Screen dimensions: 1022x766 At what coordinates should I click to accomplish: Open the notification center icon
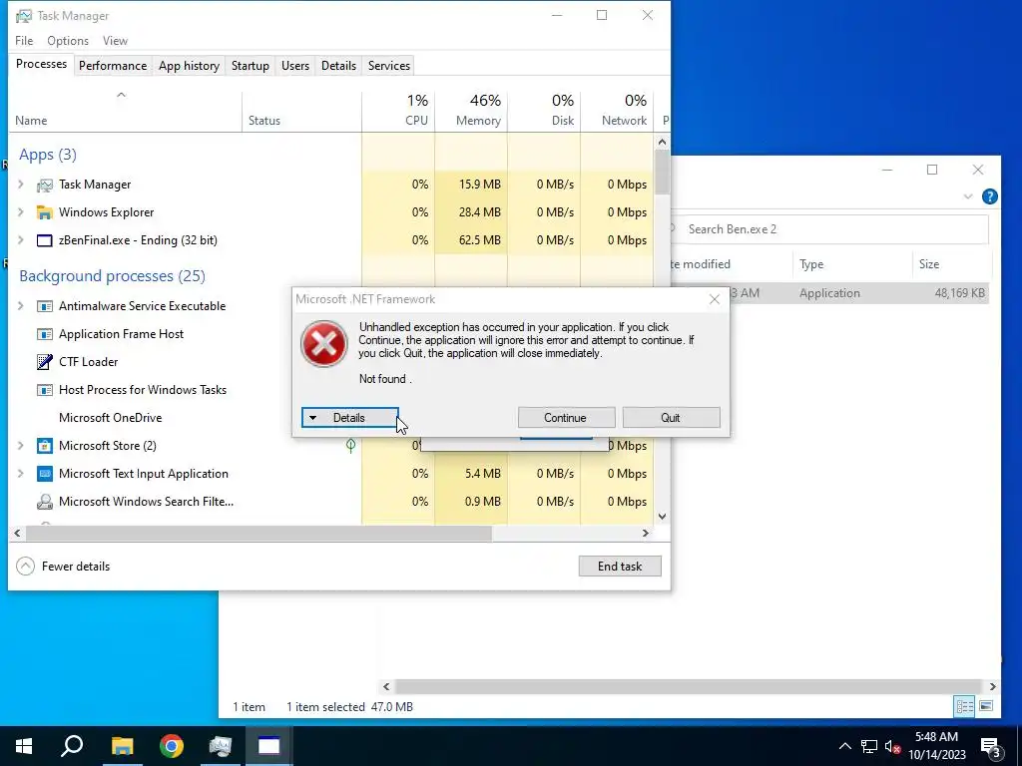pos(990,747)
